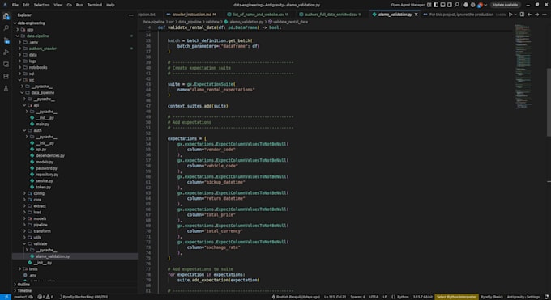This screenshot has width=551, height=300.
Task: Click the code minimap overview
Action: [x=523, y=66]
